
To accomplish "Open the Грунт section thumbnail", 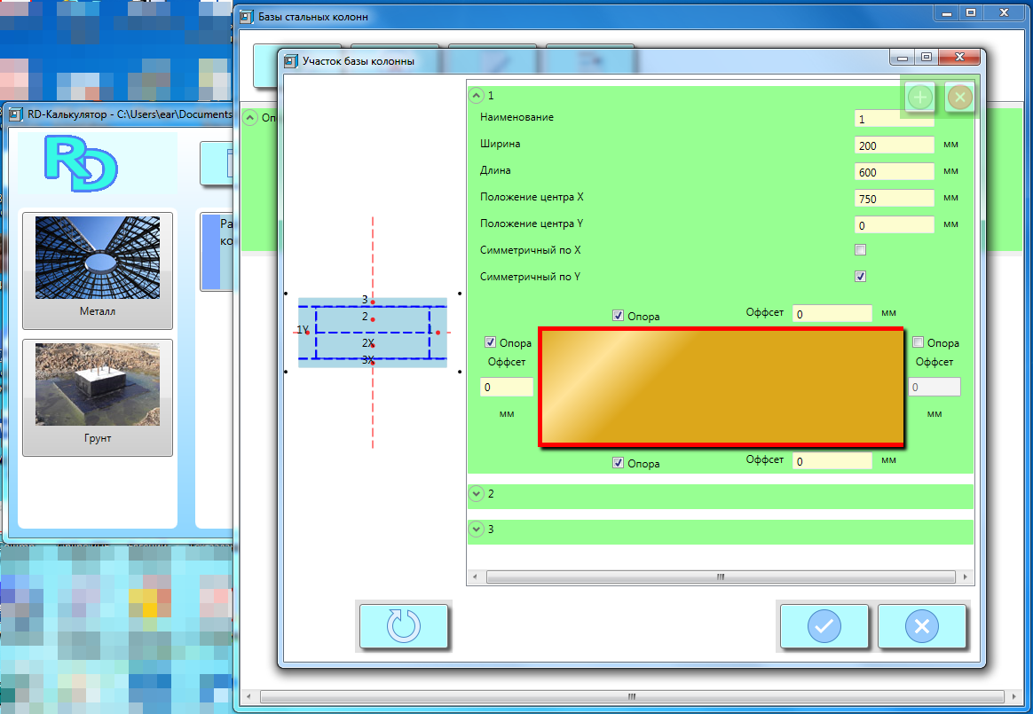I will tap(98, 397).
